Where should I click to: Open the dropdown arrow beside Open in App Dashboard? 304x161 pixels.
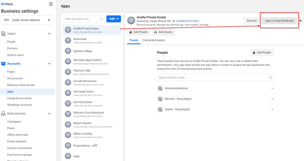(301, 21)
